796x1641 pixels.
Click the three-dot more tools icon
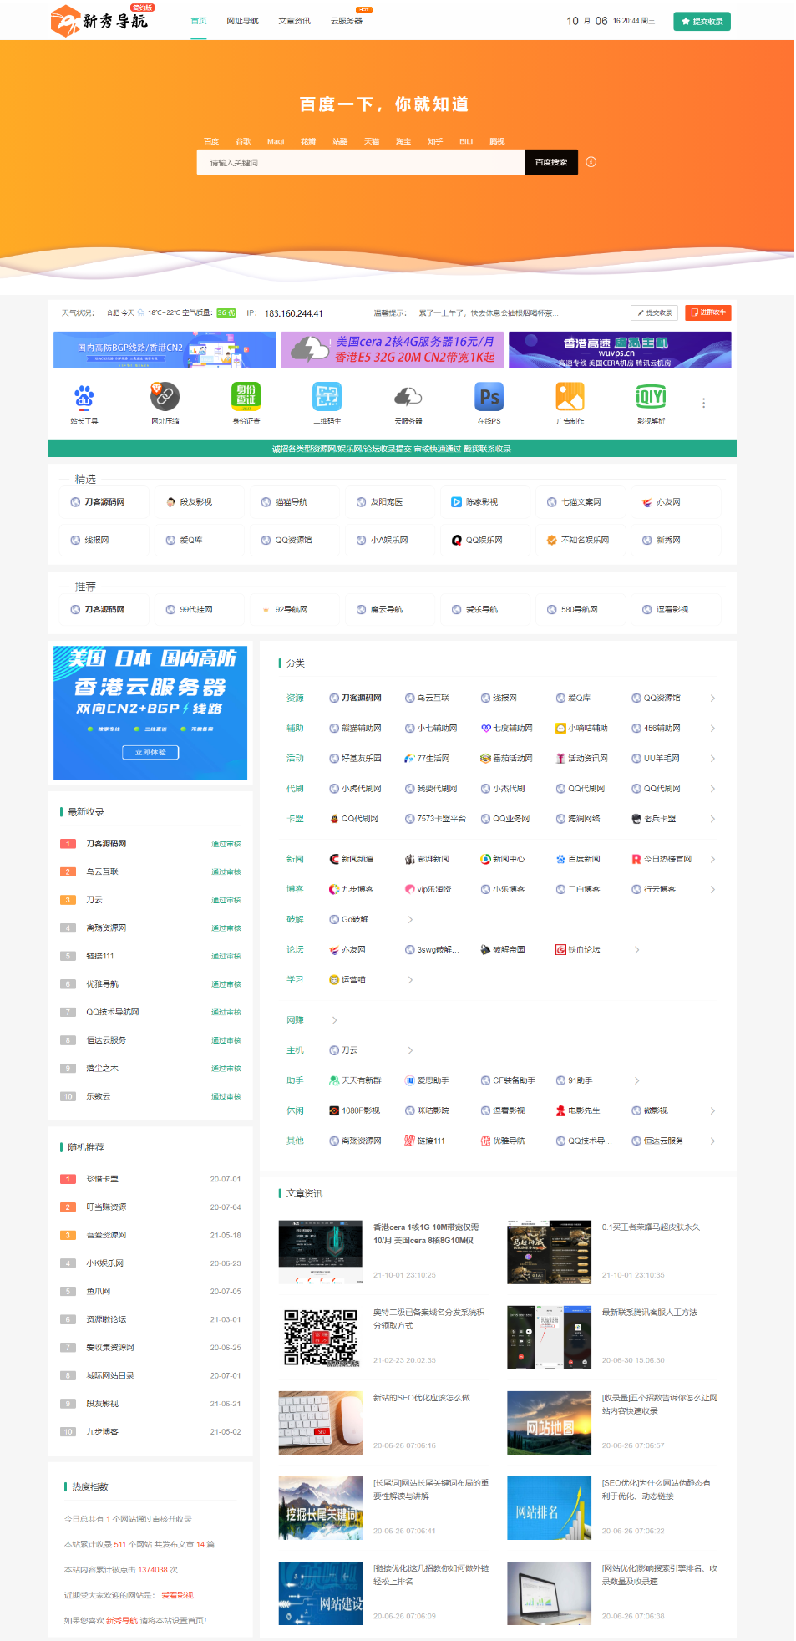[703, 403]
